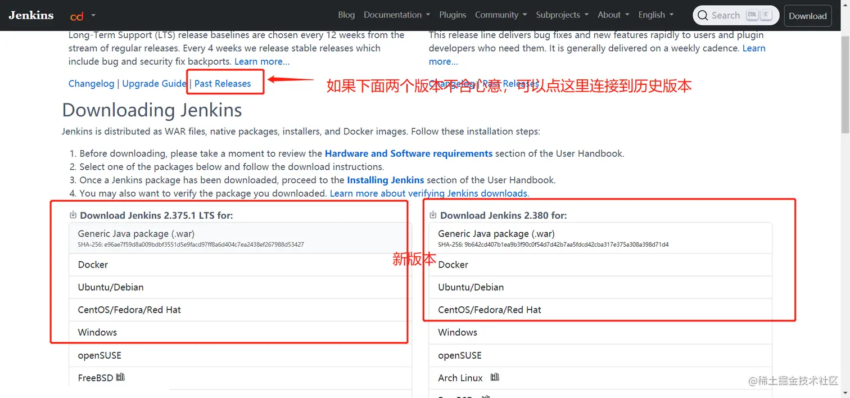
Task: Click the Download button in the navbar
Action: [808, 16]
